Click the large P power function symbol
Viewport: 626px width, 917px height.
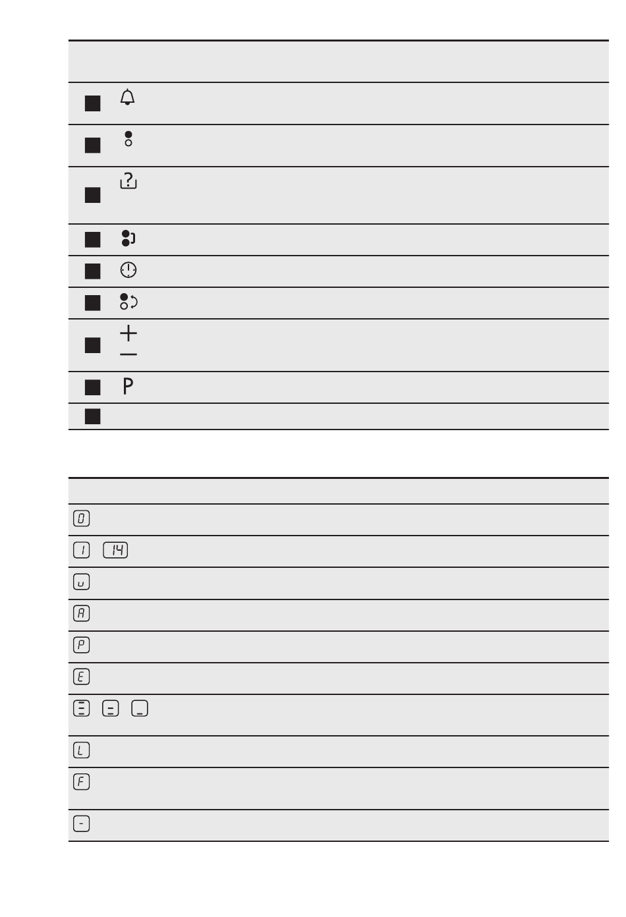(128, 386)
